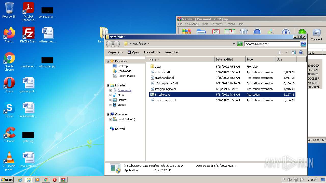Expand the Documents library node

tap(111, 90)
